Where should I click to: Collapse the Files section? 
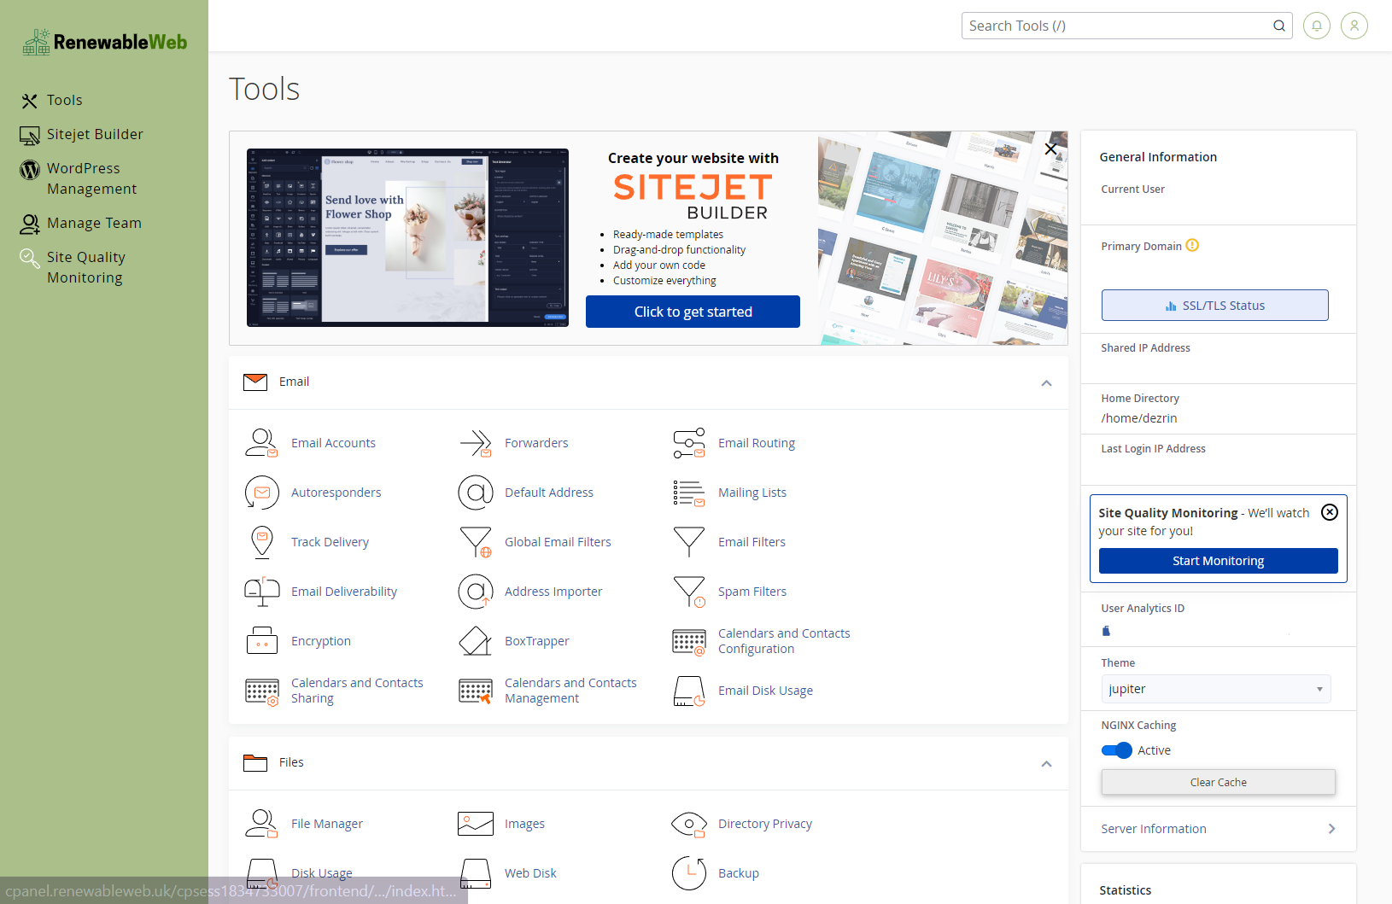pyautogui.click(x=1046, y=764)
